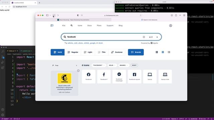Remove the "FACEBOOK" filter chip
This screenshot has height=120, width=214.
click(99, 65)
